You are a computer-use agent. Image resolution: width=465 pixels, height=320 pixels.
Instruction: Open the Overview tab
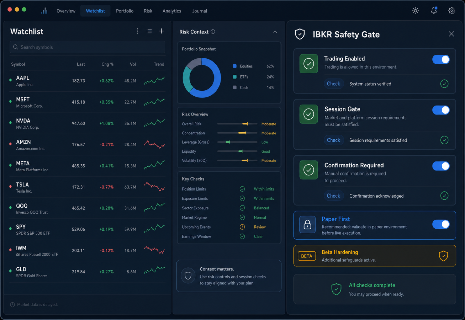point(66,11)
